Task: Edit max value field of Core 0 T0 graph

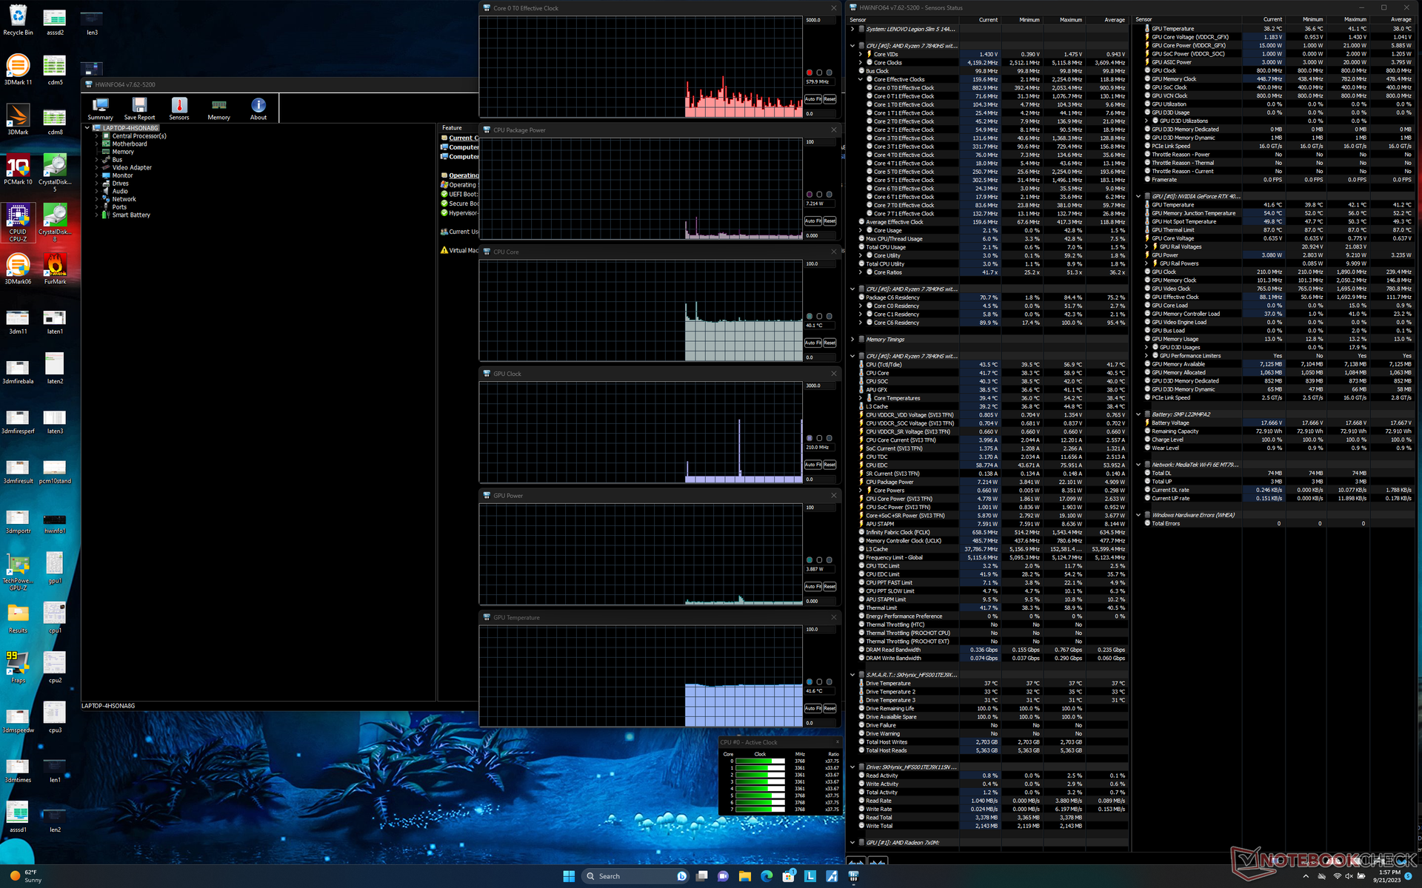Action: (x=821, y=20)
